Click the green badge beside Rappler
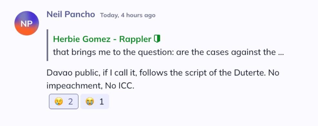The image size is (318, 126). (x=157, y=38)
